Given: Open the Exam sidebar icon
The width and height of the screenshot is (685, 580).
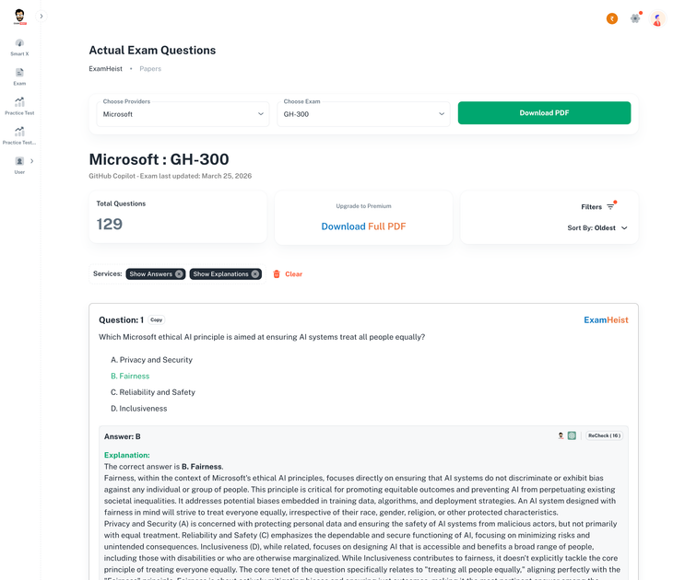Looking at the screenshot, I should click(19, 76).
